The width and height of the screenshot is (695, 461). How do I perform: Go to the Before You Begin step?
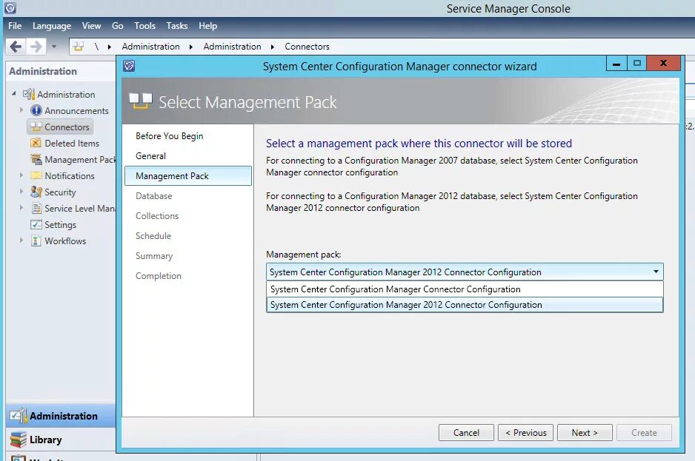pyautogui.click(x=170, y=136)
